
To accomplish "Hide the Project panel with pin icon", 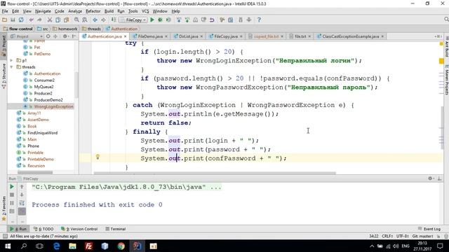I will [x=74, y=36].
